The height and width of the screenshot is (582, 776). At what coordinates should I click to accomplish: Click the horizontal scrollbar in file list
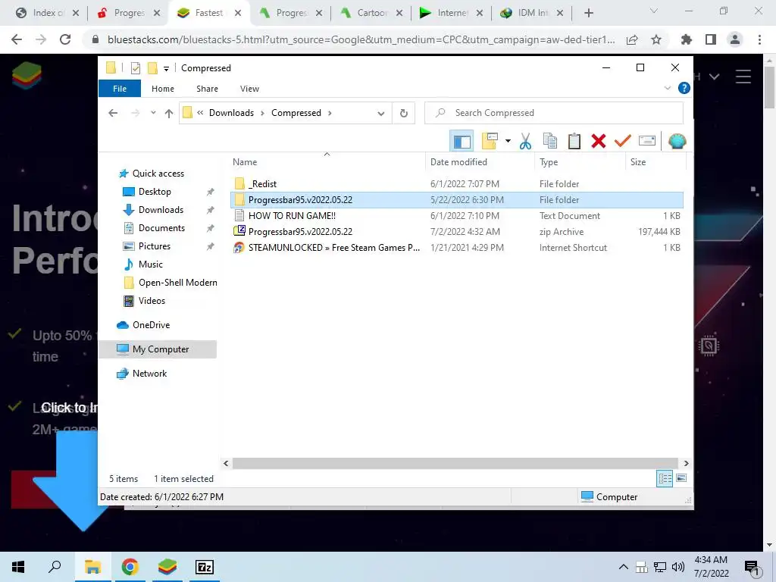click(x=455, y=463)
